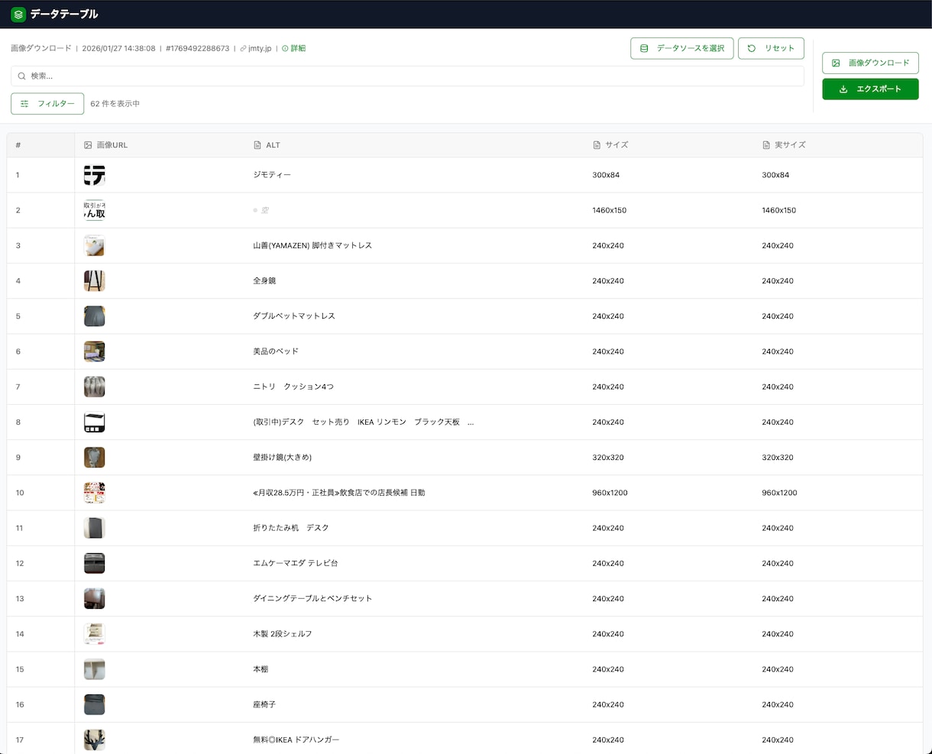Open the 折りたたみ机 デスク thumbnail
932x754 pixels.
click(94, 528)
